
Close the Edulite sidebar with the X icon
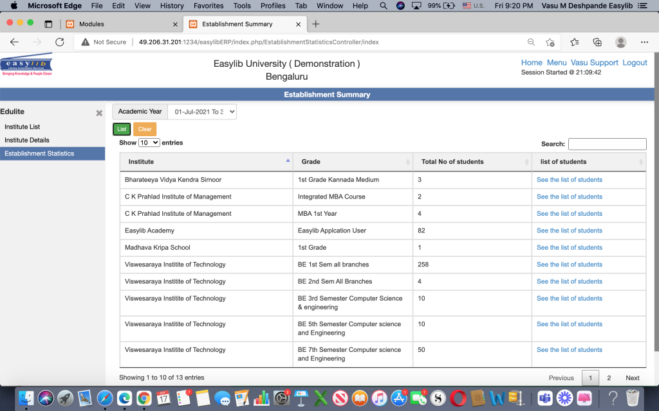click(x=99, y=113)
